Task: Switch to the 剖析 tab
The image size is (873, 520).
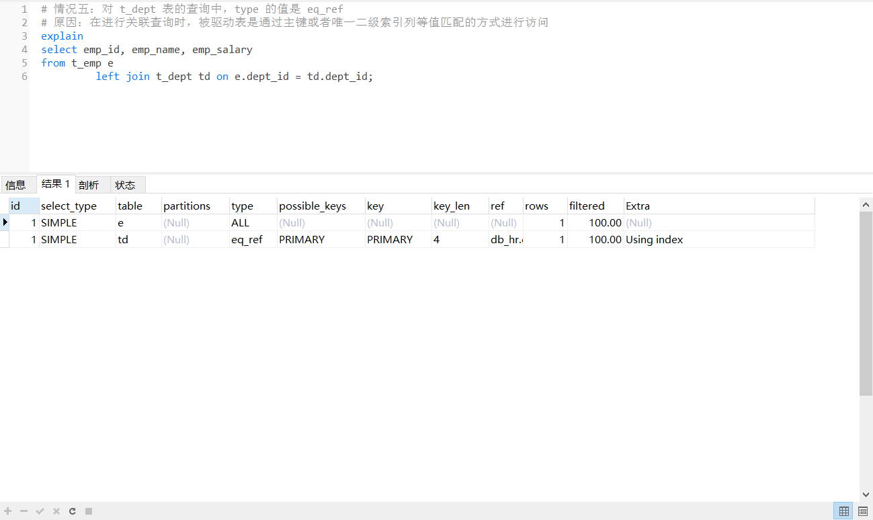Action: [x=90, y=184]
